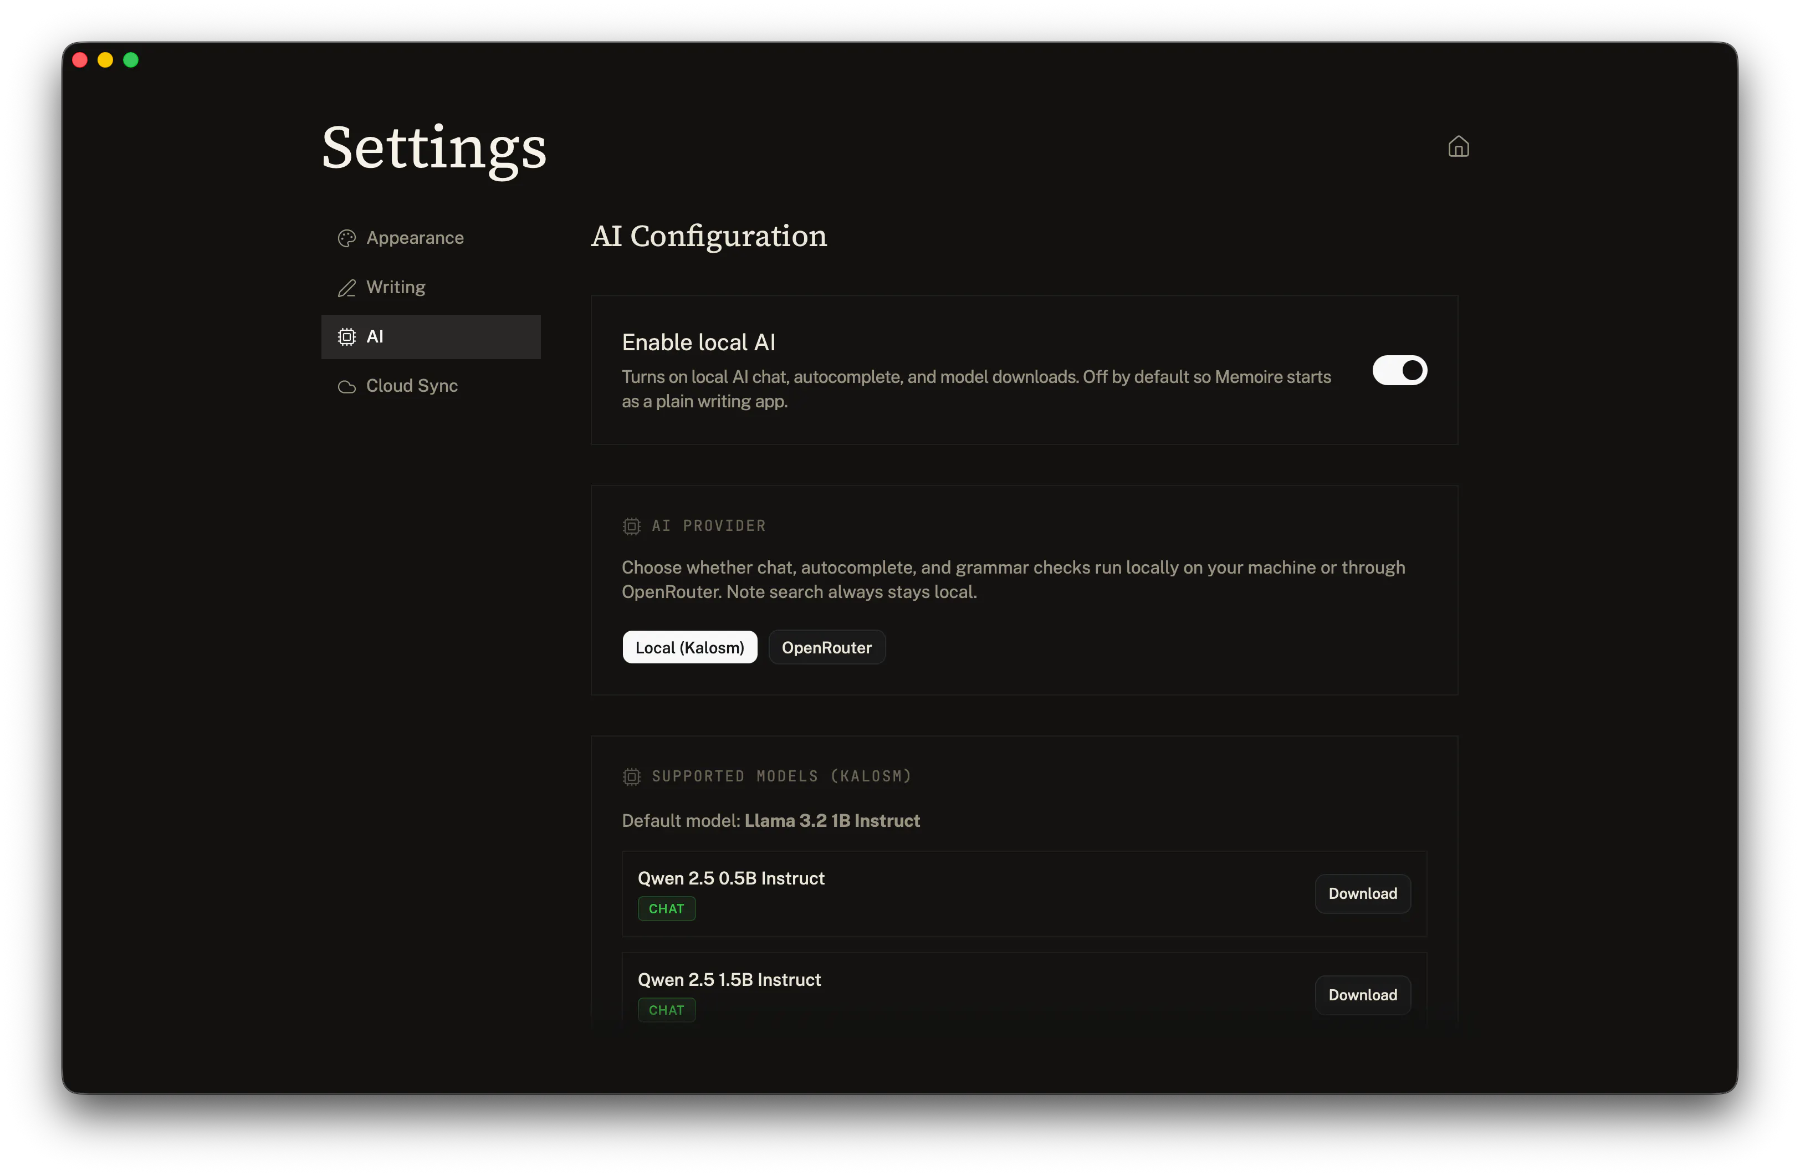This screenshot has height=1176, width=1800.
Task: Download Qwen 2.5 0.5B Instruct model
Action: [x=1362, y=893]
